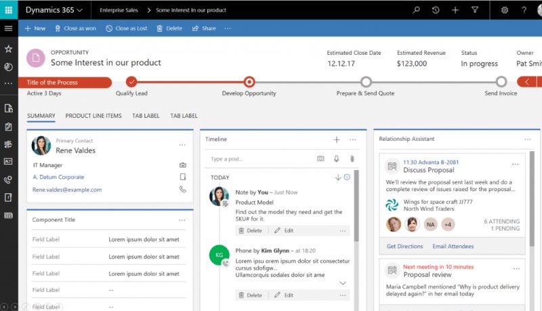Expand Kim Glynn phone entry chevron
Screen dimensions: 542x311
click(343, 283)
